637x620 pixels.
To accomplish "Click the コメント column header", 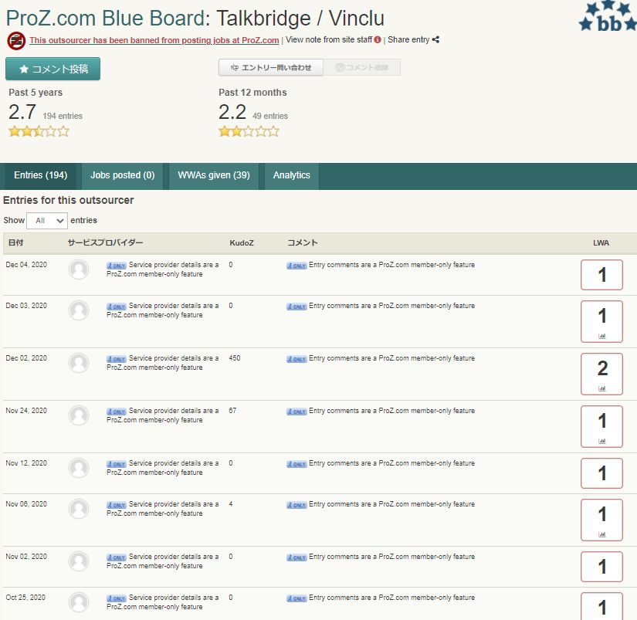I will pyautogui.click(x=302, y=243).
